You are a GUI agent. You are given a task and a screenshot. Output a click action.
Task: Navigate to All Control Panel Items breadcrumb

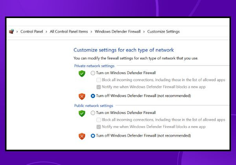click(69, 31)
